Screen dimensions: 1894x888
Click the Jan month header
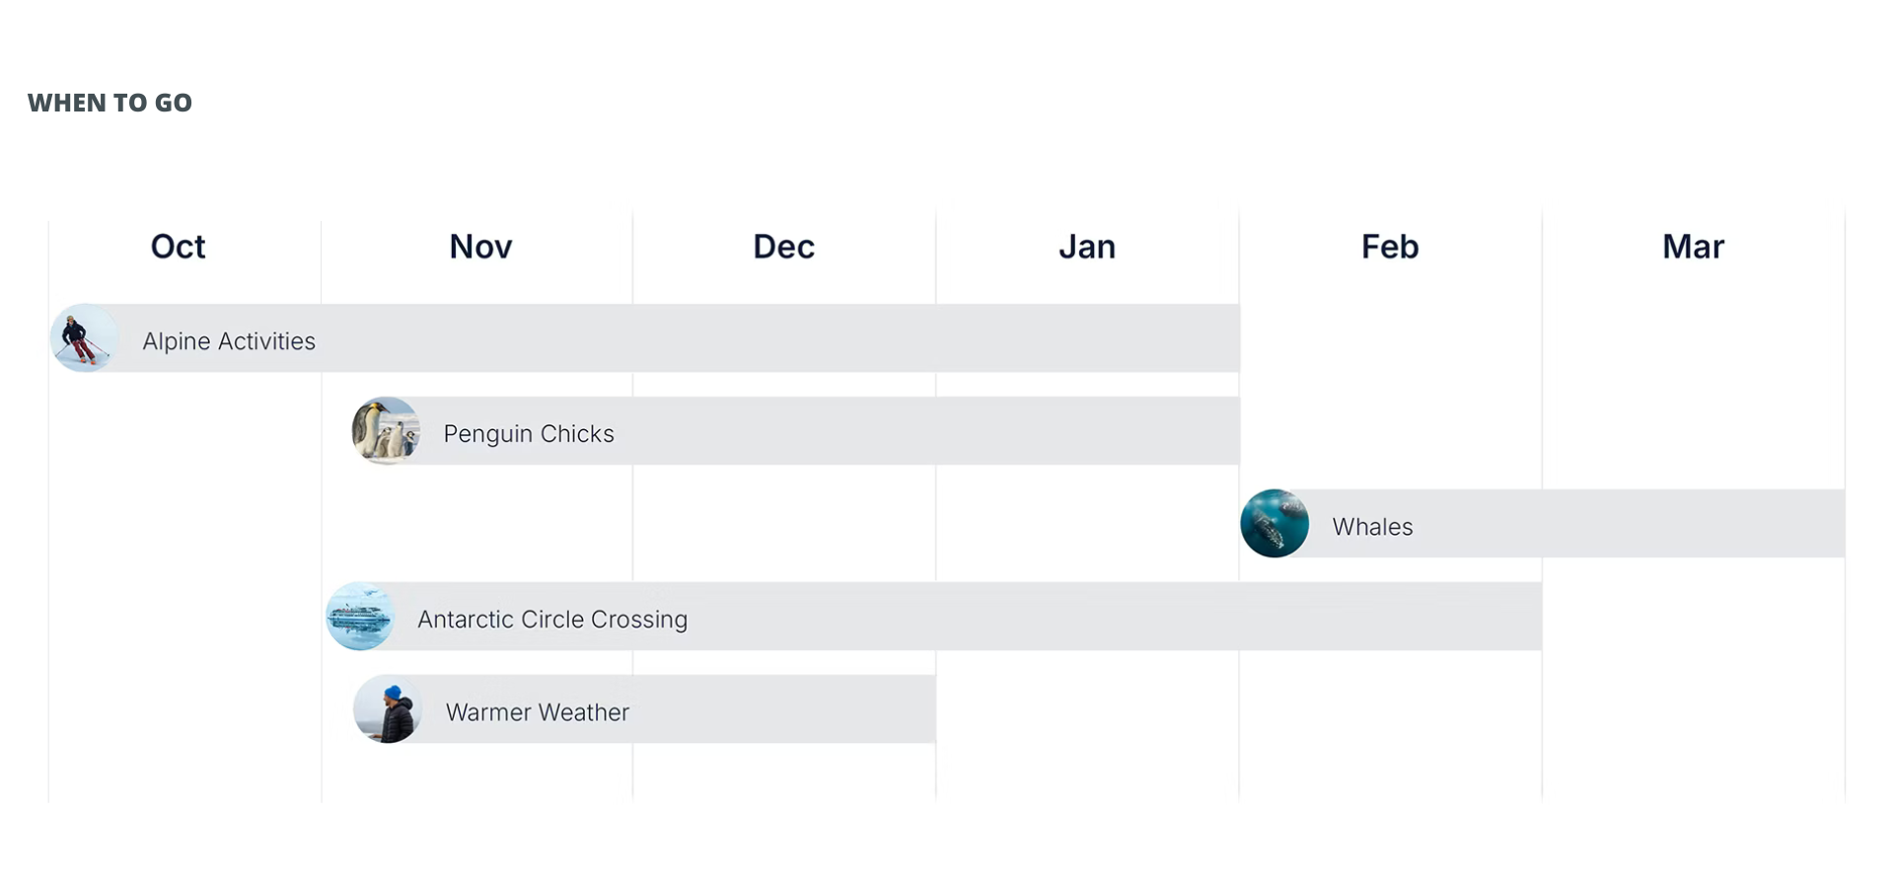click(x=1087, y=247)
